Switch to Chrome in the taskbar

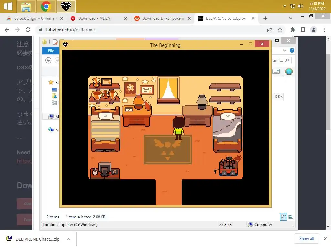pos(46,6)
